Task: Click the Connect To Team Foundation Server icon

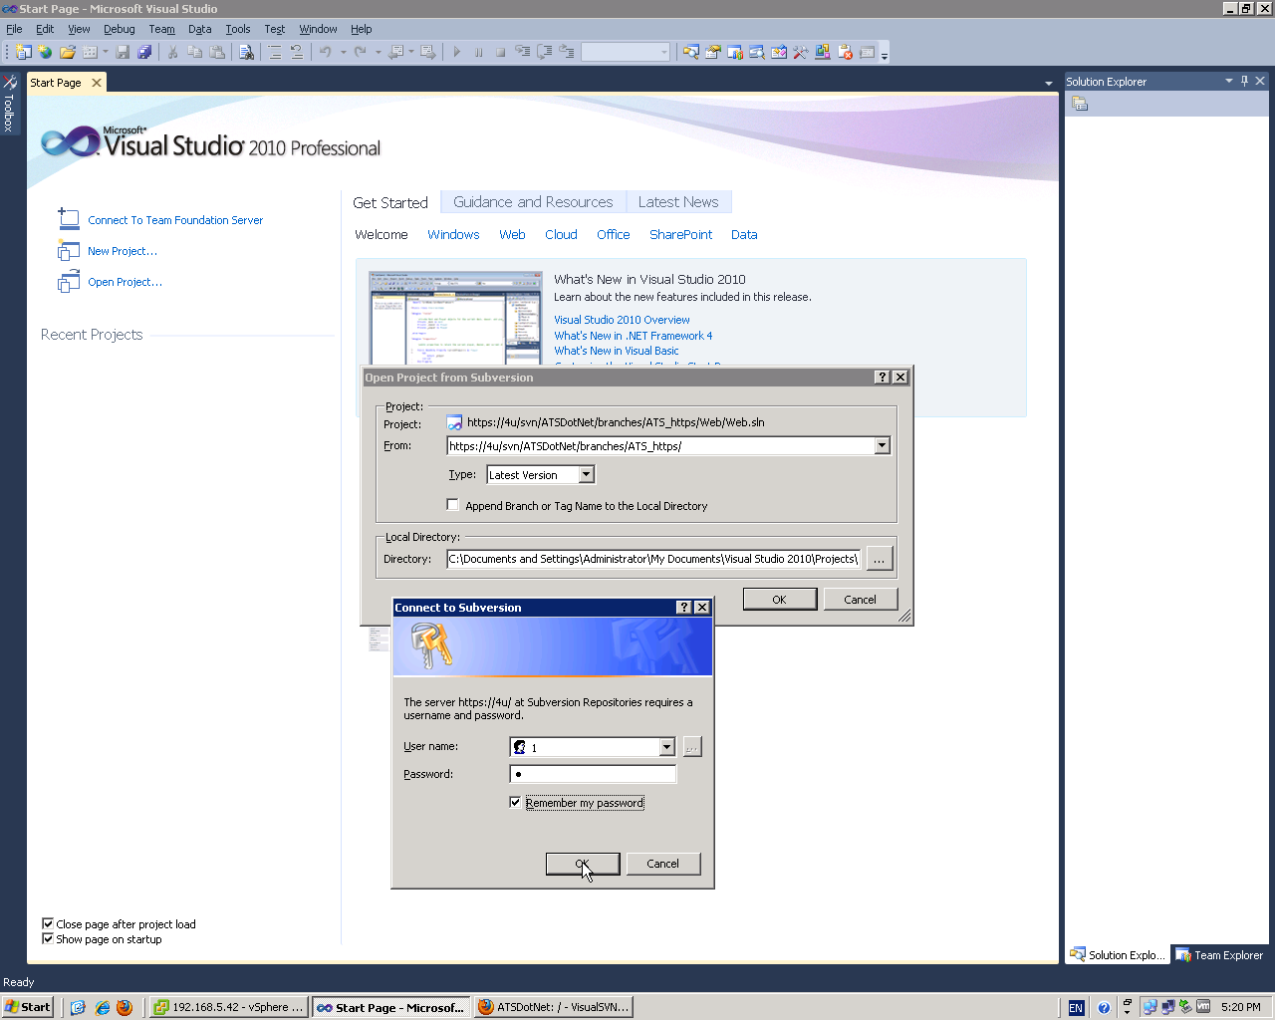Action: click(x=69, y=219)
